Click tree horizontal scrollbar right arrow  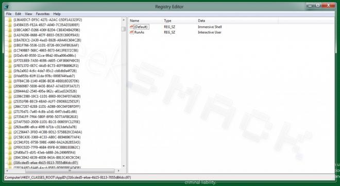click(118, 171)
